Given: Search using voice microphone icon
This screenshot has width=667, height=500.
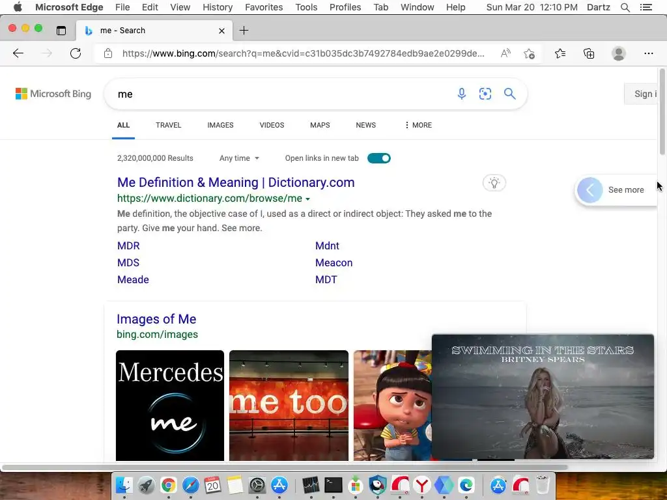Looking at the screenshot, I should [x=462, y=94].
